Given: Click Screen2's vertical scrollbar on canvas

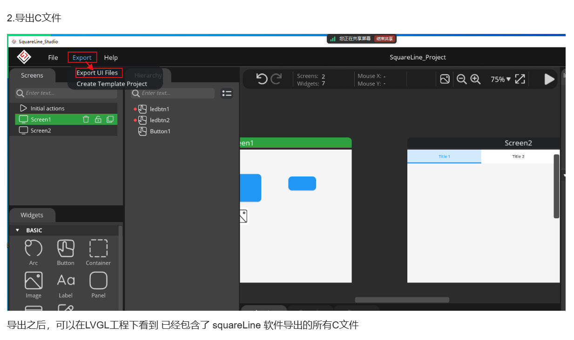Looking at the screenshot, I should click(556, 186).
